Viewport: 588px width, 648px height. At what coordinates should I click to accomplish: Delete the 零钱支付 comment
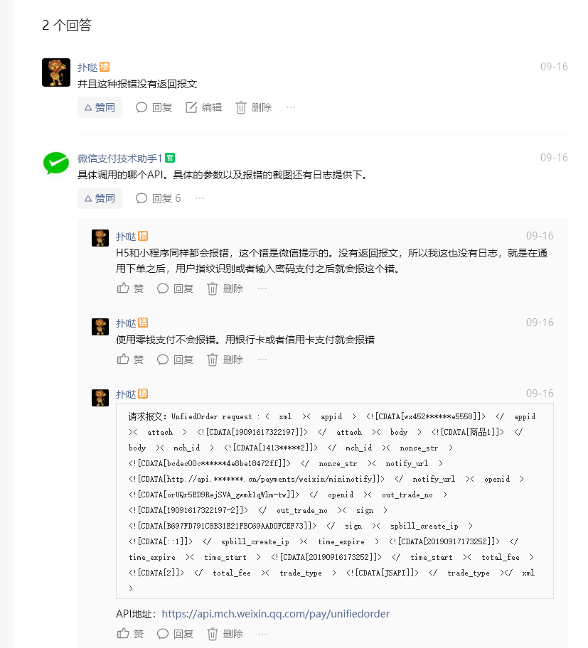point(225,360)
